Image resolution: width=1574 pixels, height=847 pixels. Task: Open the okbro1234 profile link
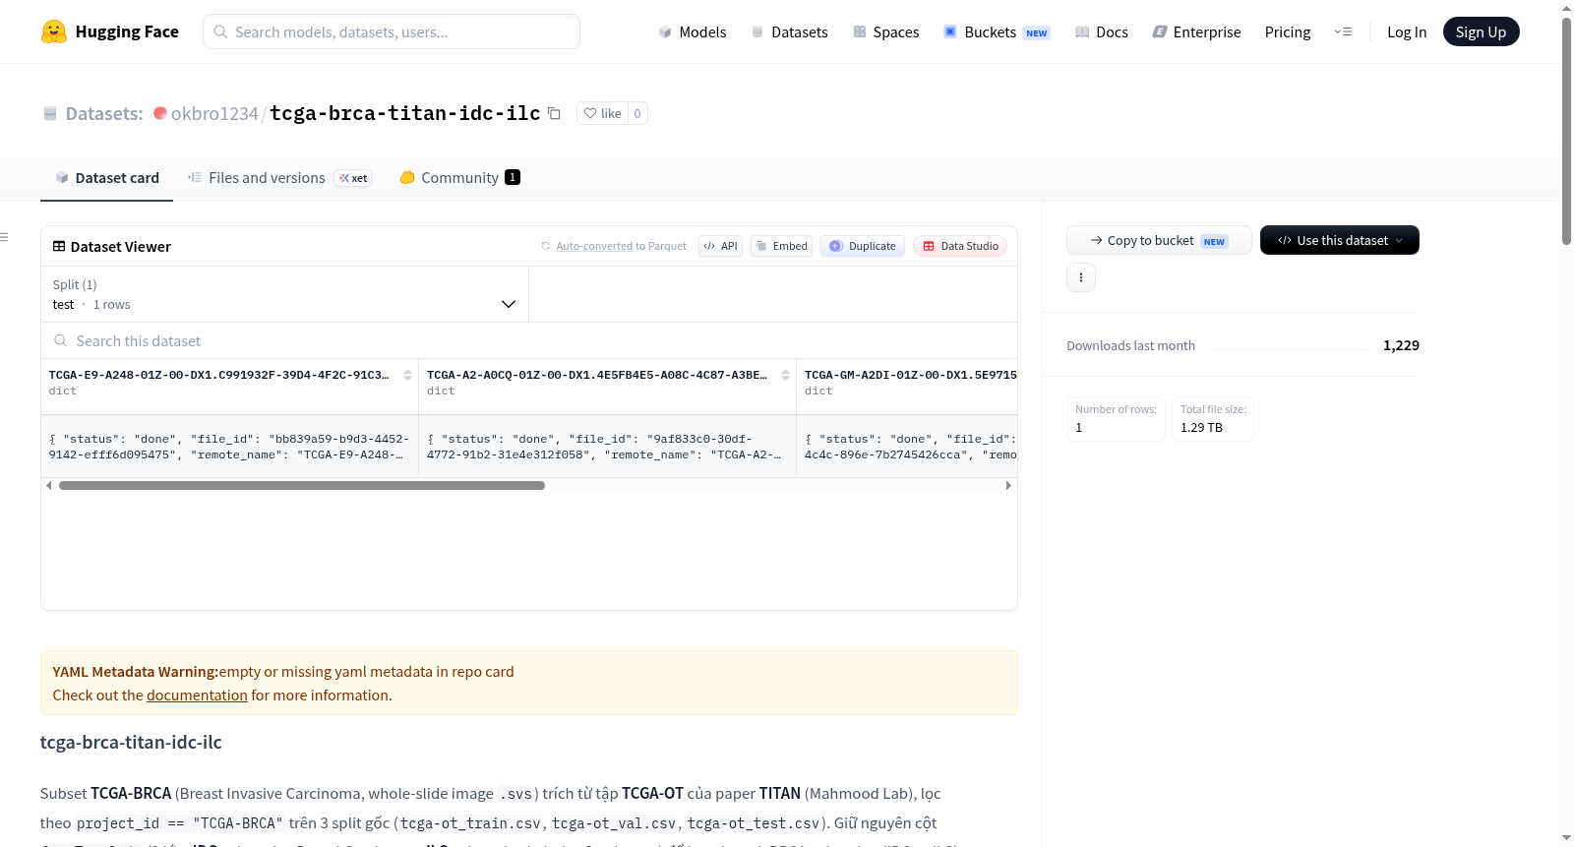214,113
